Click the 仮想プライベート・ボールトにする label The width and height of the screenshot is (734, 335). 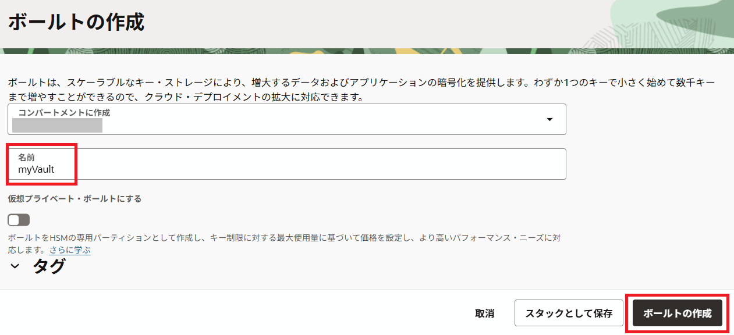pos(75,199)
